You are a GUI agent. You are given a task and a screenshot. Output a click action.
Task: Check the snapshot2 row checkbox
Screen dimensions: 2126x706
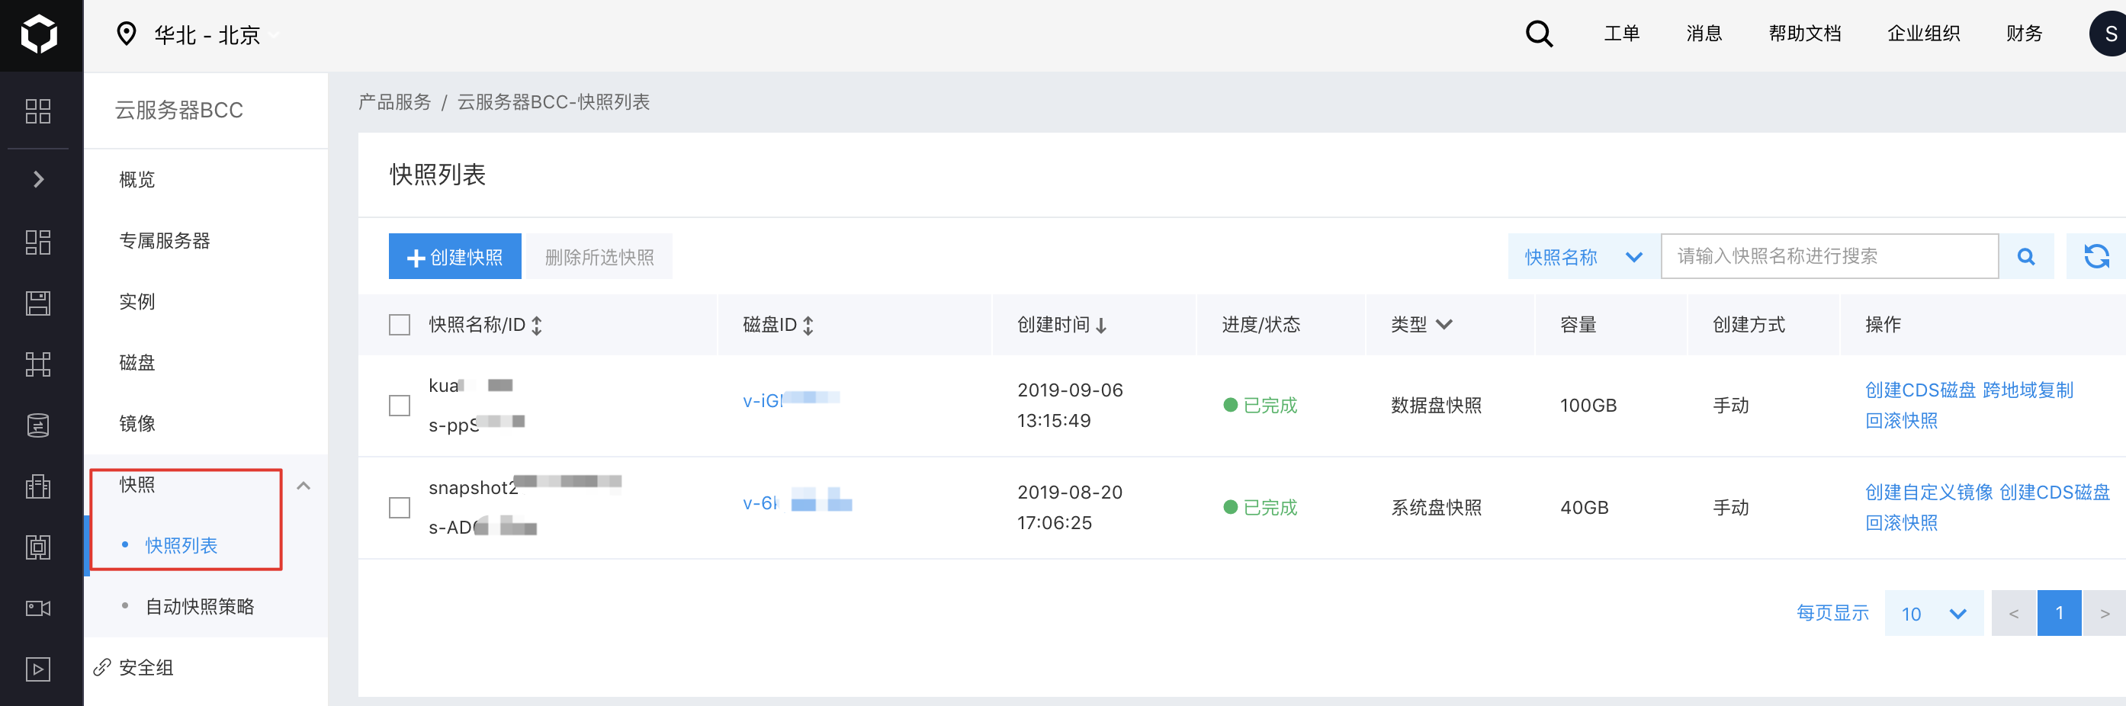coord(400,508)
